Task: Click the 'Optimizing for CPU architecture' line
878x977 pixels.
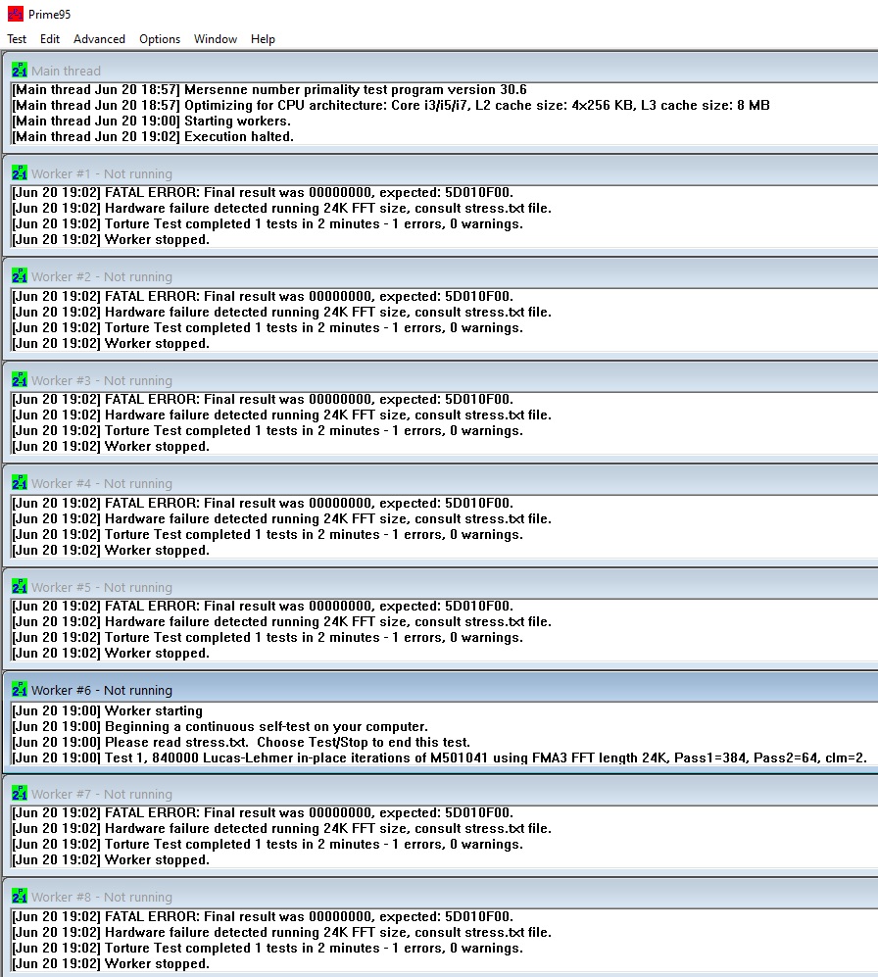Action: (391, 105)
